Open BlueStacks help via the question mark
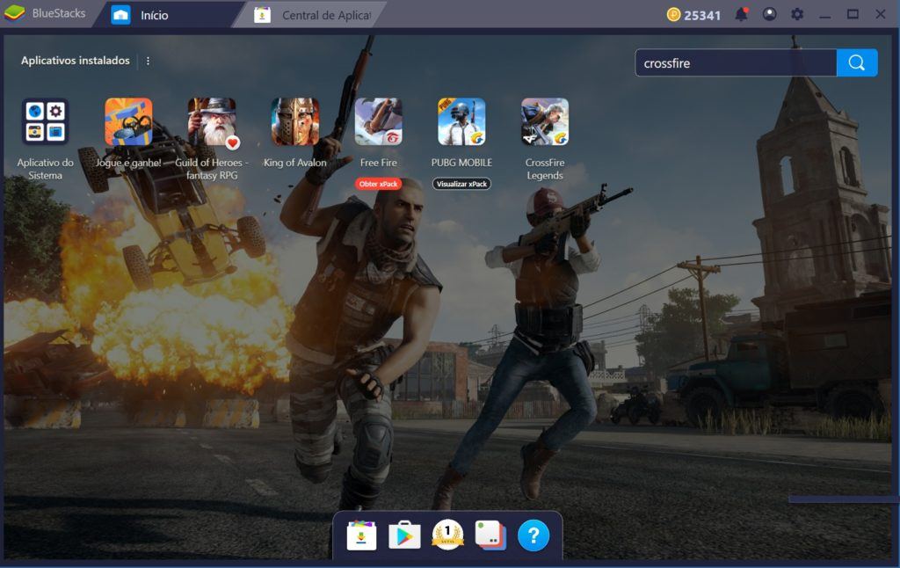 click(533, 535)
